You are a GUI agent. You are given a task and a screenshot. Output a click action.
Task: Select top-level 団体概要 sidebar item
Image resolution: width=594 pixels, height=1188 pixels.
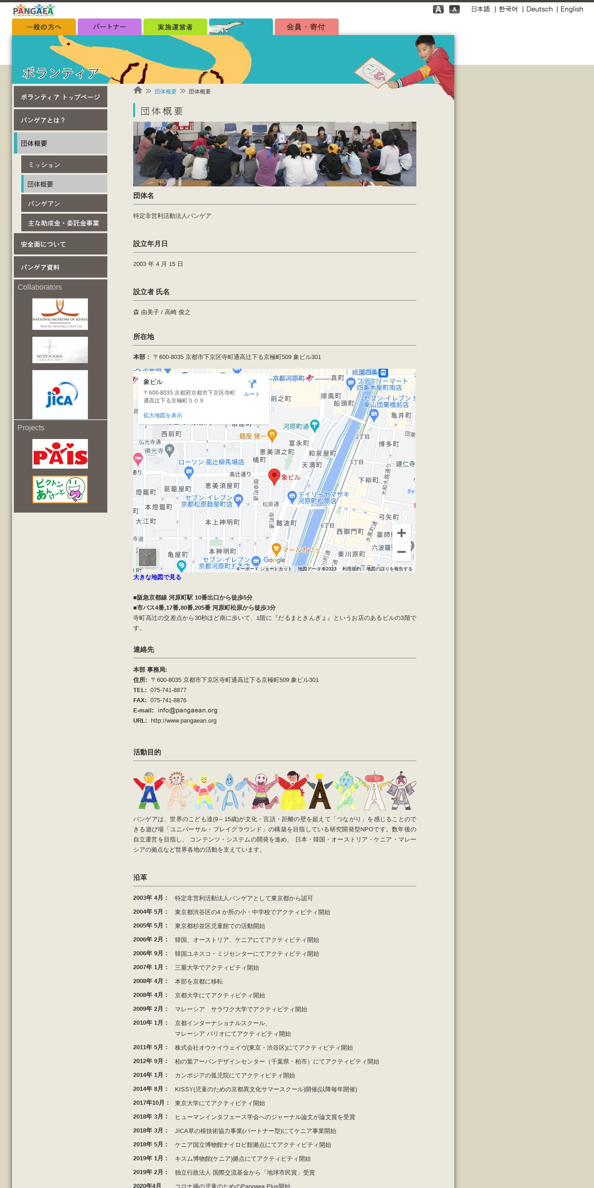click(61, 143)
